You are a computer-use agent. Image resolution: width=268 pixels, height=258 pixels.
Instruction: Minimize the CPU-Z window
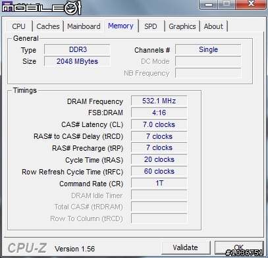tap(209, 4)
